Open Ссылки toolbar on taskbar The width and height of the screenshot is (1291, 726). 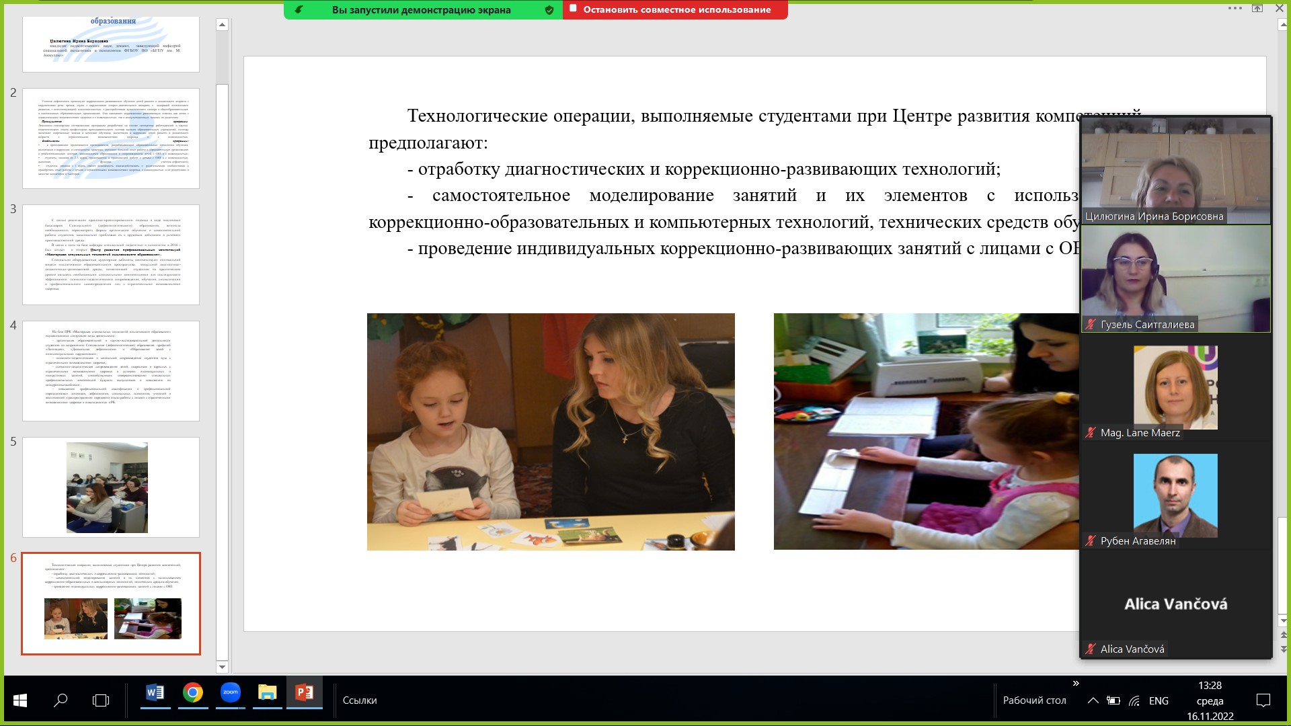point(360,700)
